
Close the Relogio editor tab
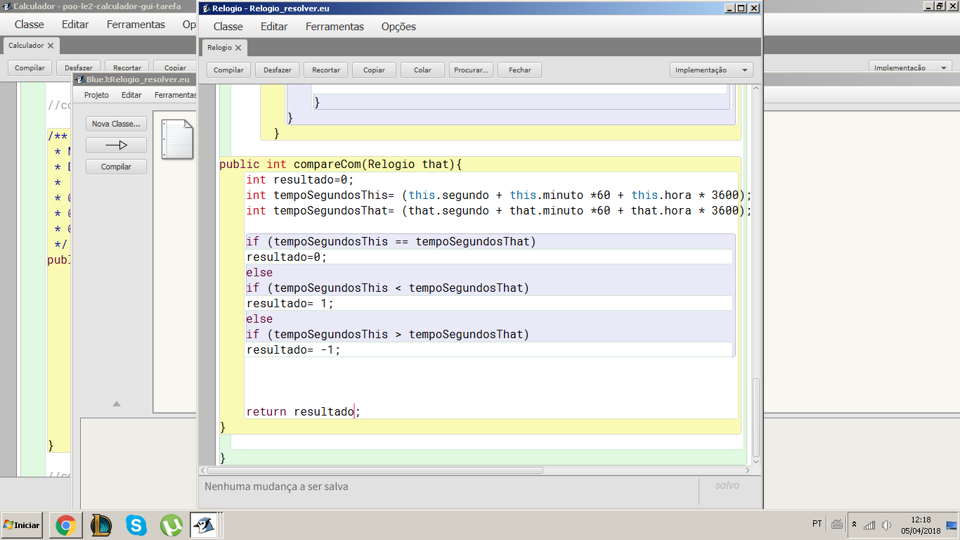coord(238,48)
